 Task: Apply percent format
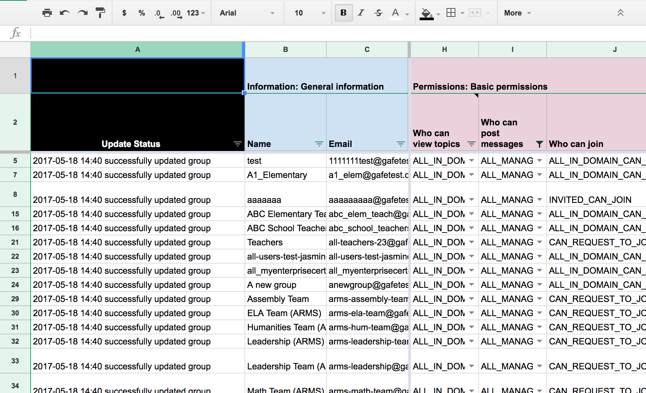141,13
